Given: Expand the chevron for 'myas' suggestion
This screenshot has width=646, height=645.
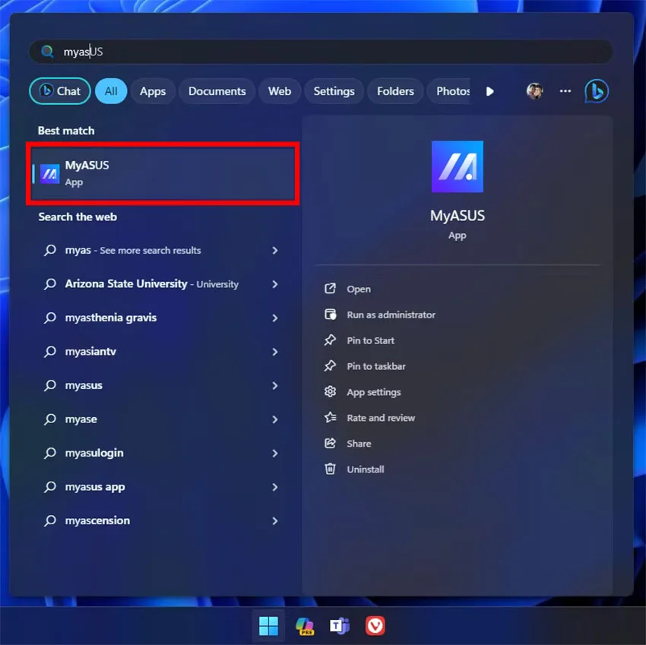Looking at the screenshot, I should coord(275,251).
